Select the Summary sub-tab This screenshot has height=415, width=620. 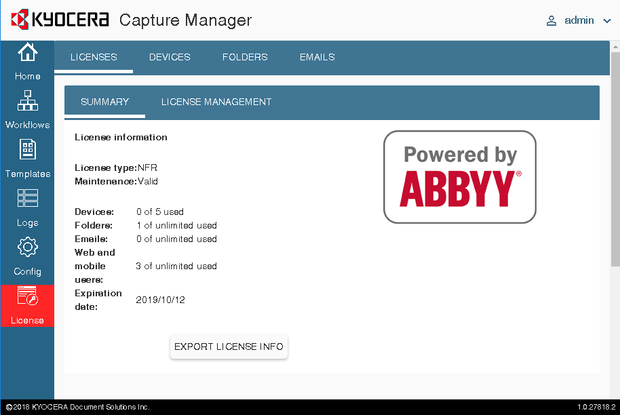point(104,102)
